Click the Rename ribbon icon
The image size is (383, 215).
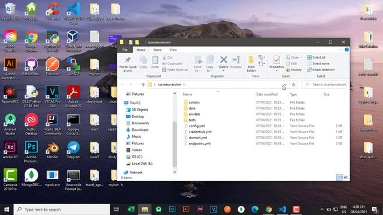click(x=236, y=62)
